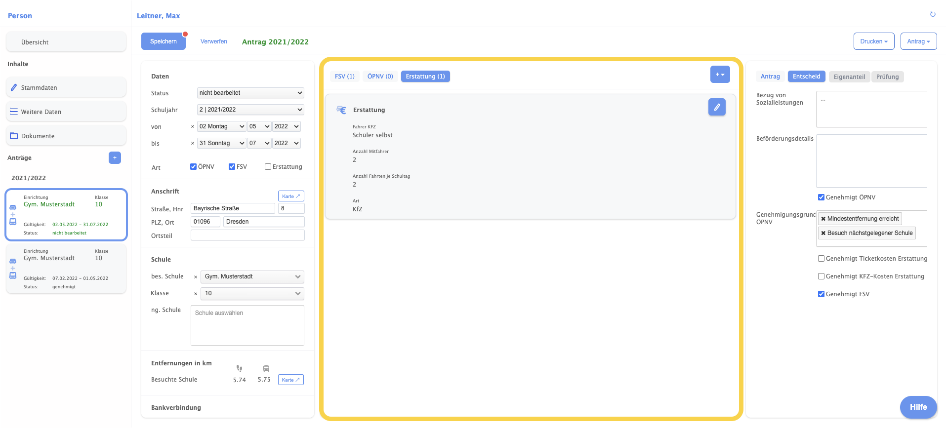Open the Drucken dropdown menu

(873, 41)
